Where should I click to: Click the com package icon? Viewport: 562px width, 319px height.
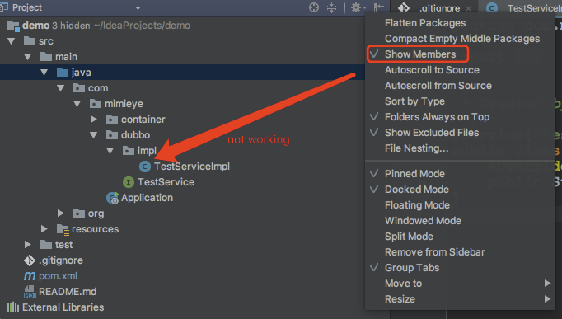coord(79,88)
